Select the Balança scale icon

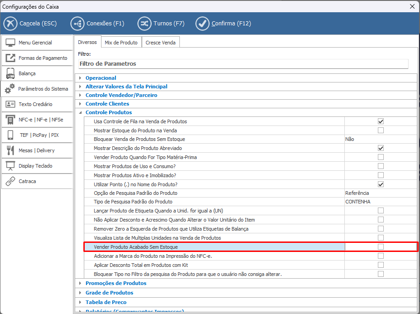(10, 73)
